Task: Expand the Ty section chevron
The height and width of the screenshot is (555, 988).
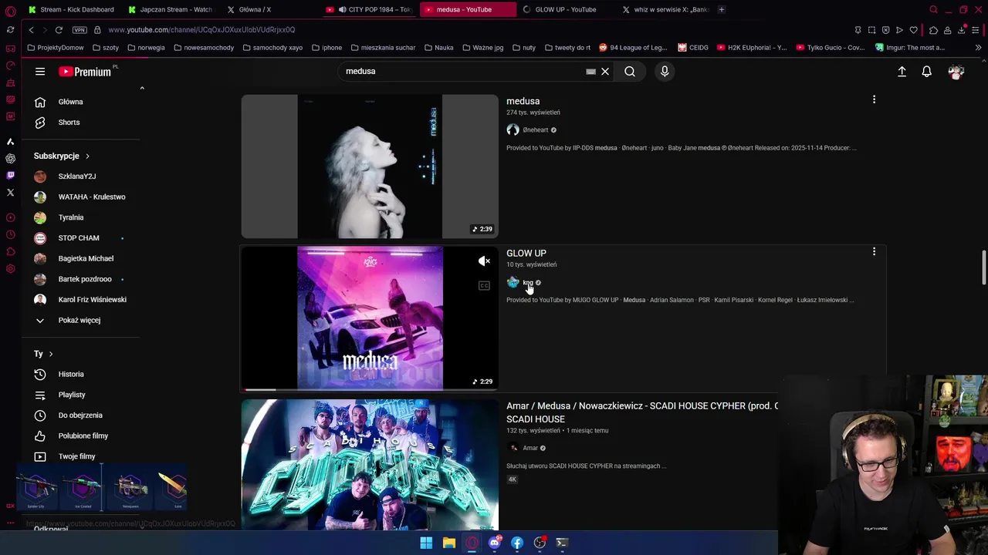Action: [x=51, y=354]
